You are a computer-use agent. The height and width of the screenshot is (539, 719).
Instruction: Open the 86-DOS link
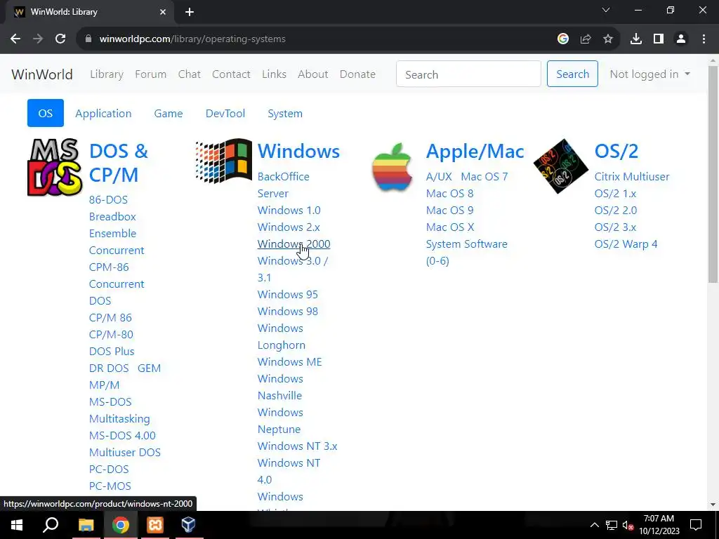108,199
